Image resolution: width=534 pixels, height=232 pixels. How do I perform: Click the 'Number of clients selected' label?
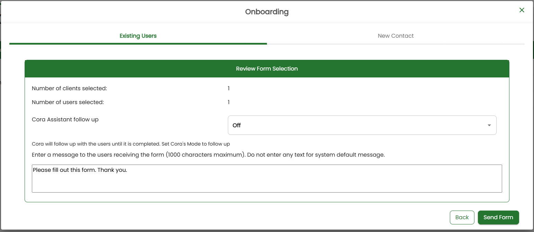tap(69, 89)
